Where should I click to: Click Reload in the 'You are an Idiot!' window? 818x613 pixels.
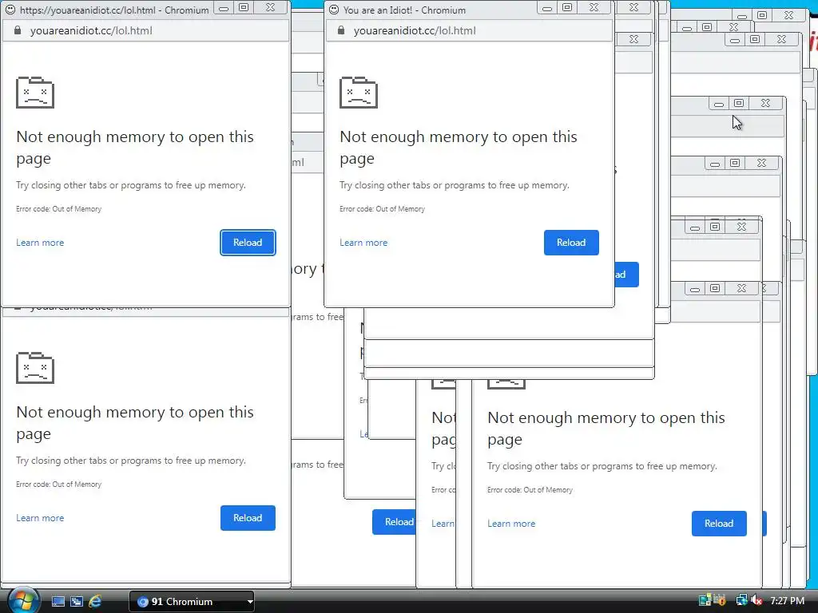pos(571,243)
